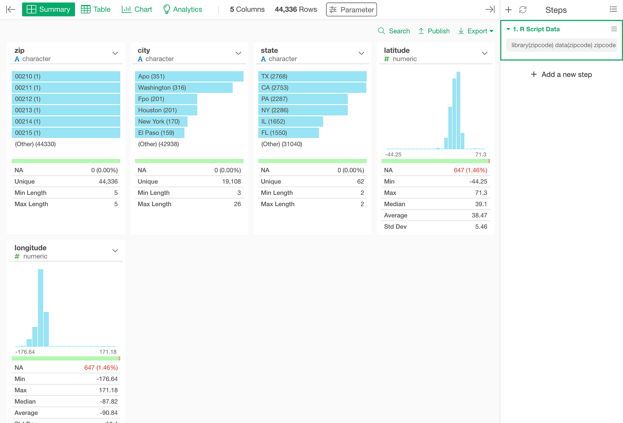Switch to the Table view
This screenshot has width=623, height=423.
click(96, 9)
